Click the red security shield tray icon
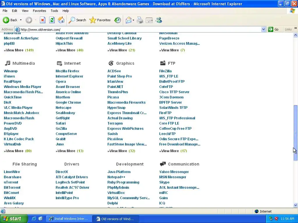Screen dimensions: 298x223 276,219
